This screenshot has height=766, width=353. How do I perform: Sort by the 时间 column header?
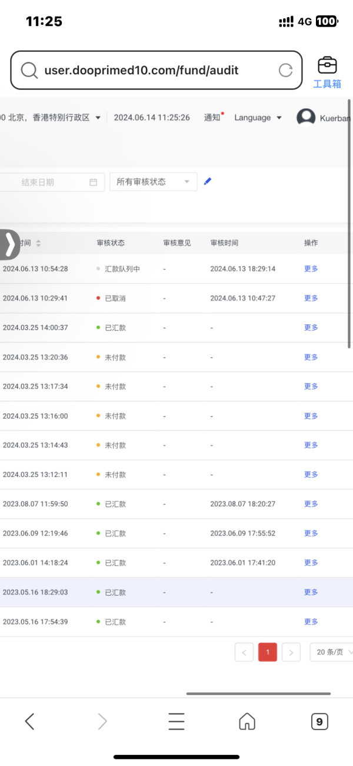[x=28, y=243]
